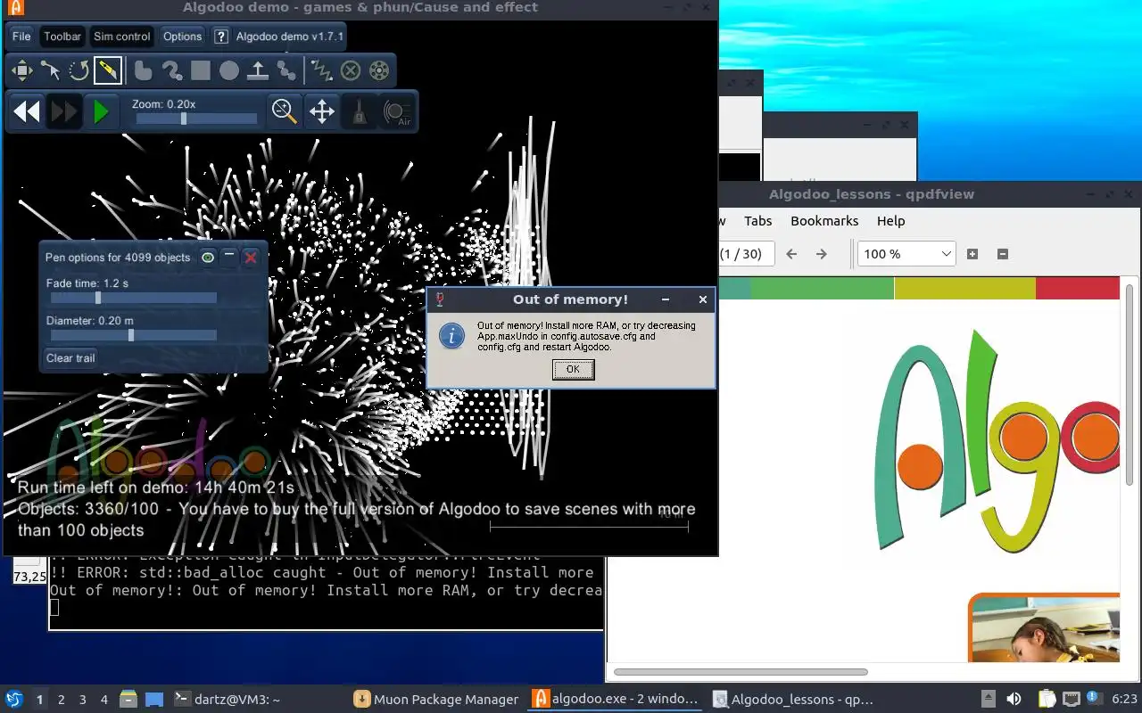Select the Rotate tool
Image resolution: width=1142 pixels, height=713 pixels.
pyautogui.click(x=79, y=70)
